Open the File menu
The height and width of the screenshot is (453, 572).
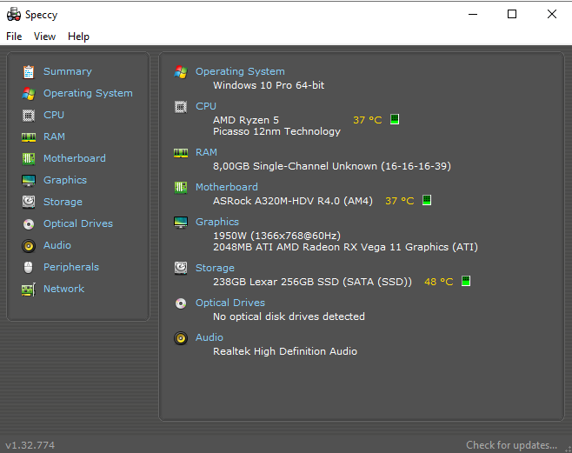tap(14, 37)
